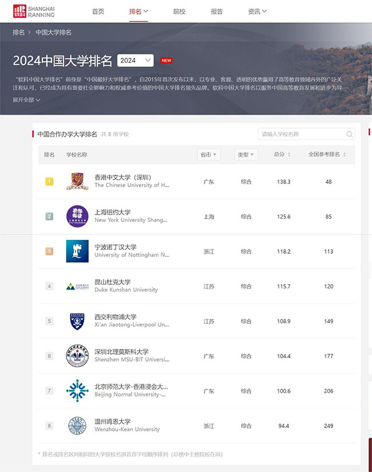Open 报告 navigation item
Viewport: 372px width, 472px height.
[216, 11]
